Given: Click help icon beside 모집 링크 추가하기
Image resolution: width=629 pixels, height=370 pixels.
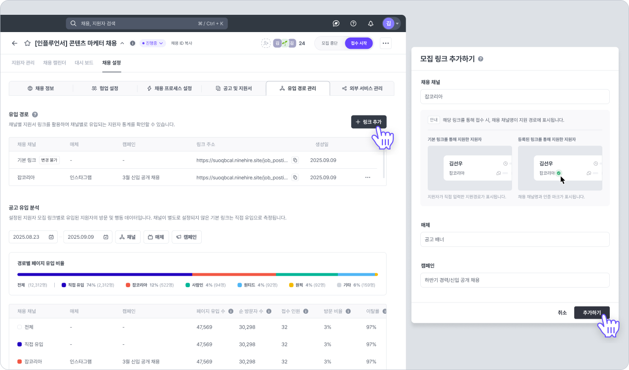Looking at the screenshot, I should point(481,59).
